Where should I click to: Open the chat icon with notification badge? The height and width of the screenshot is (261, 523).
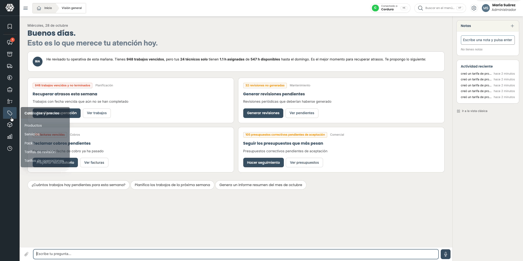[10, 42]
